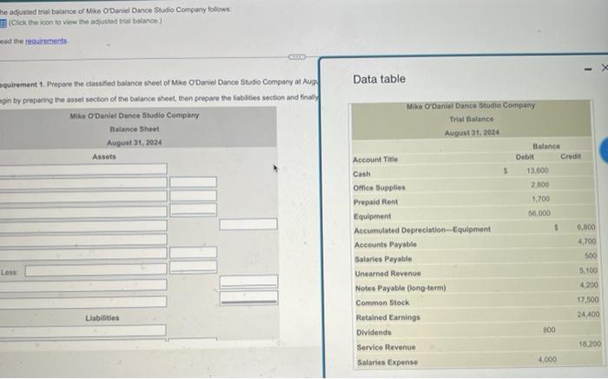Click Prepaid Rent debit value 1,700
The image size is (608, 379).
540,199
